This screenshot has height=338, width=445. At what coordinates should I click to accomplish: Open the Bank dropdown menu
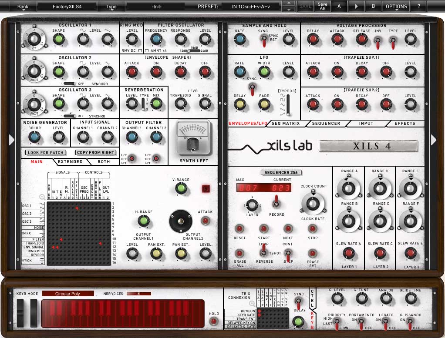pyautogui.click(x=23, y=7)
